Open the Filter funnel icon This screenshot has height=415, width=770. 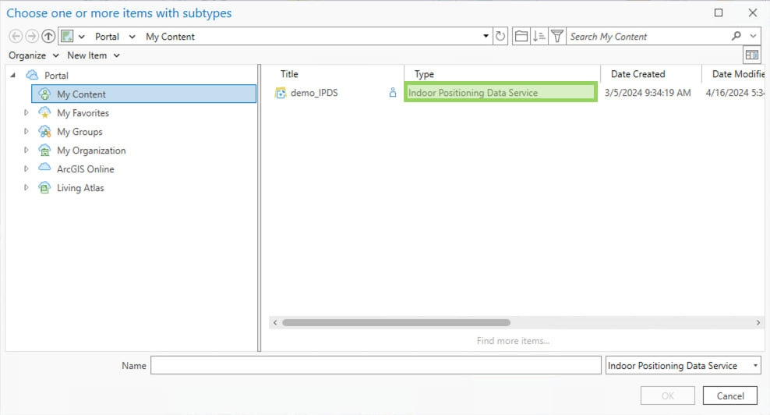(x=557, y=36)
